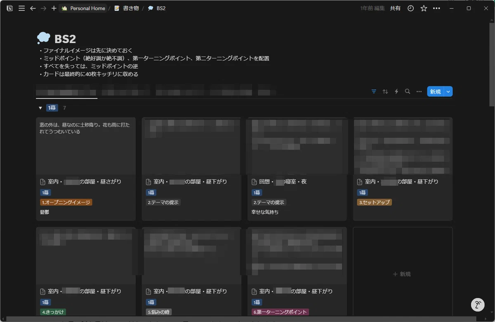Click the 1幕 group label tag
This screenshot has height=322, width=495.
point(52,108)
